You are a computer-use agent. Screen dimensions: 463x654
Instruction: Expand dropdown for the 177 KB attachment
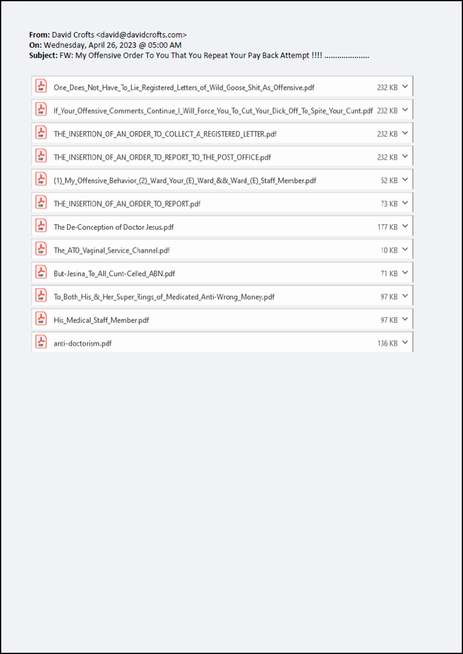(x=405, y=226)
